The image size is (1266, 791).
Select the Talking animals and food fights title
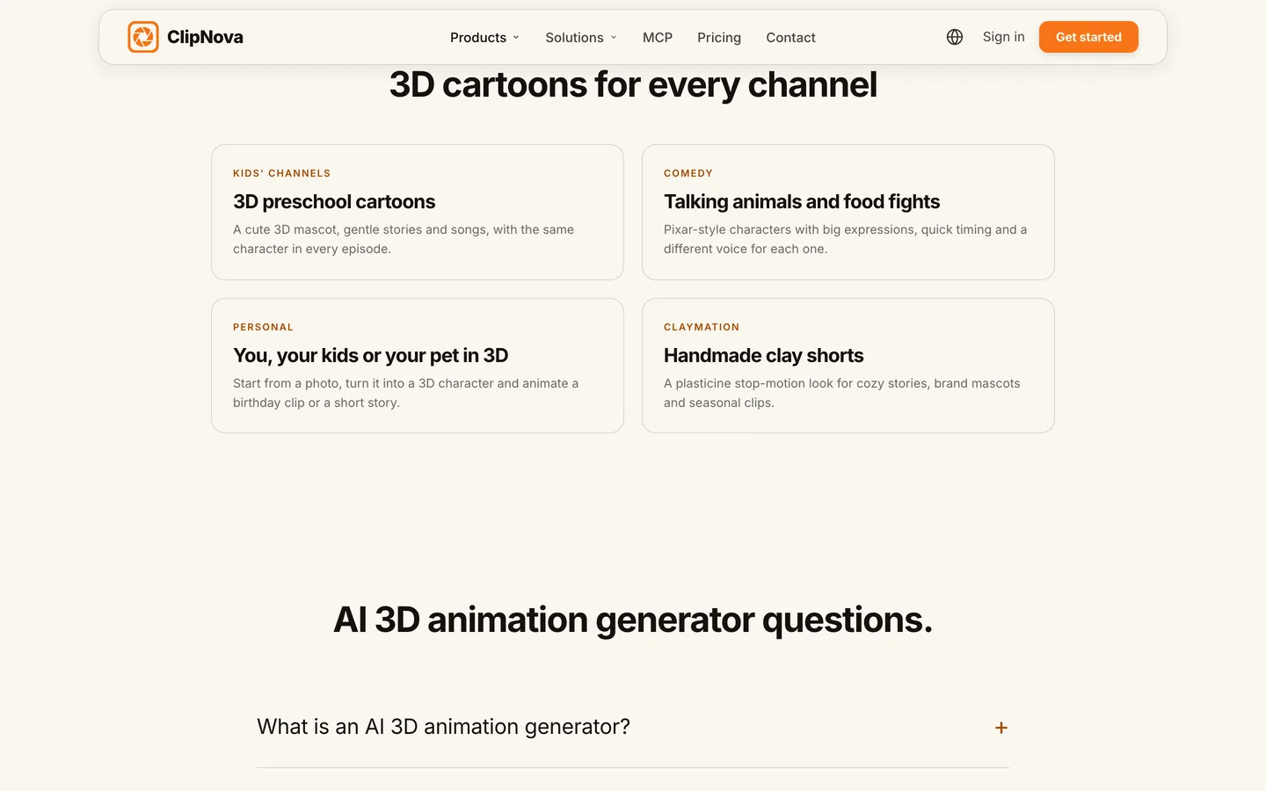[x=802, y=201]
